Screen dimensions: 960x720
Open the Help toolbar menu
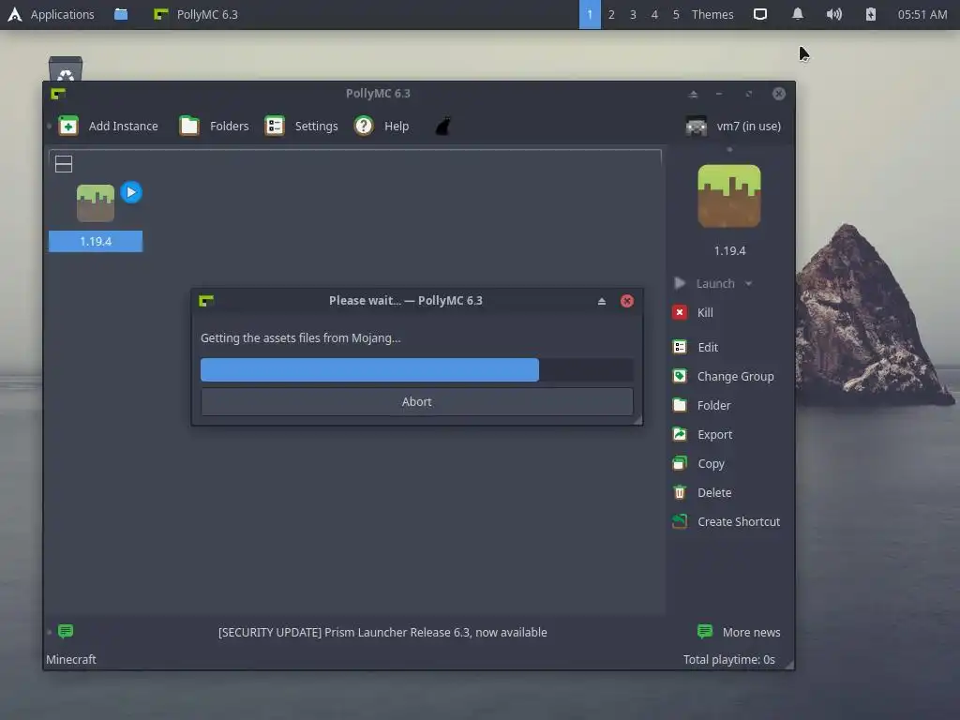pyautogui.click(x=382, y=127)
